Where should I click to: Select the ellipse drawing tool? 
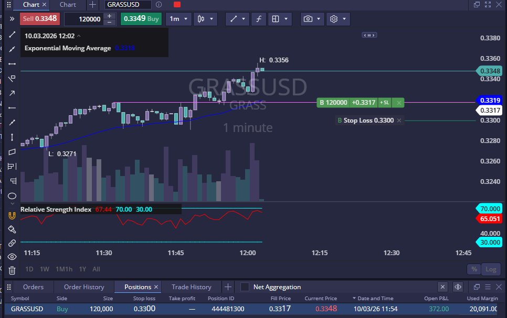point(12,196)
